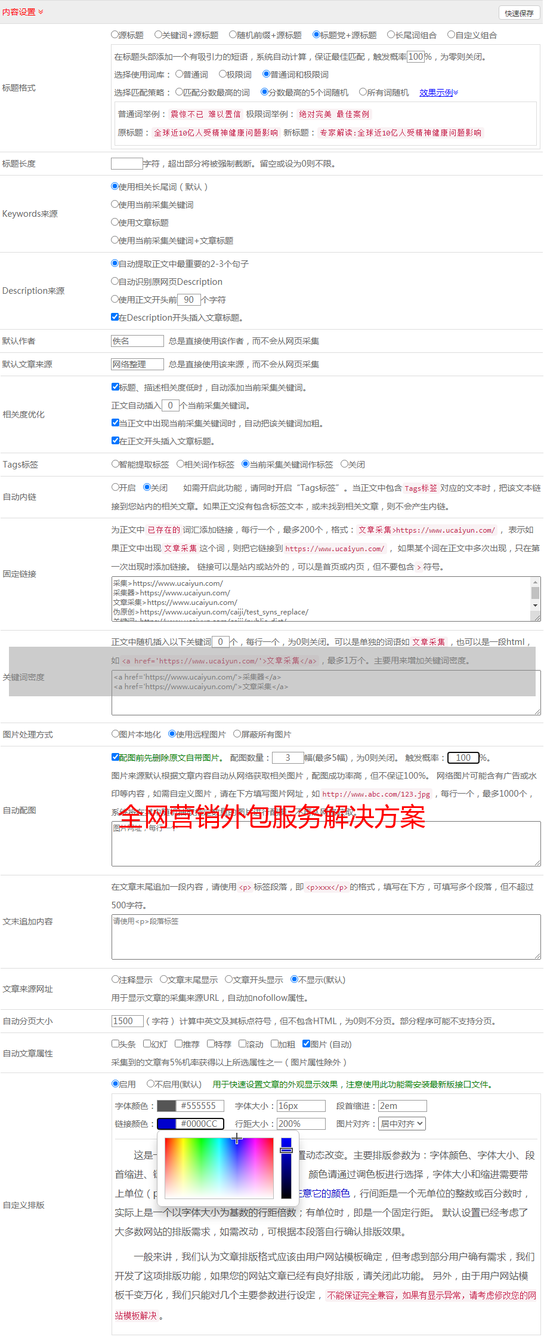The height and width of the screenshot is (1343, 544).
Task: Choose 普通词 word library
Action: (179, 74)
